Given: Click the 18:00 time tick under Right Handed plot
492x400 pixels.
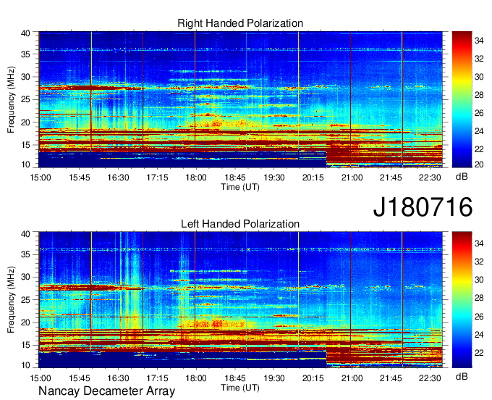Looking at the screenshot, I should 196,178.
